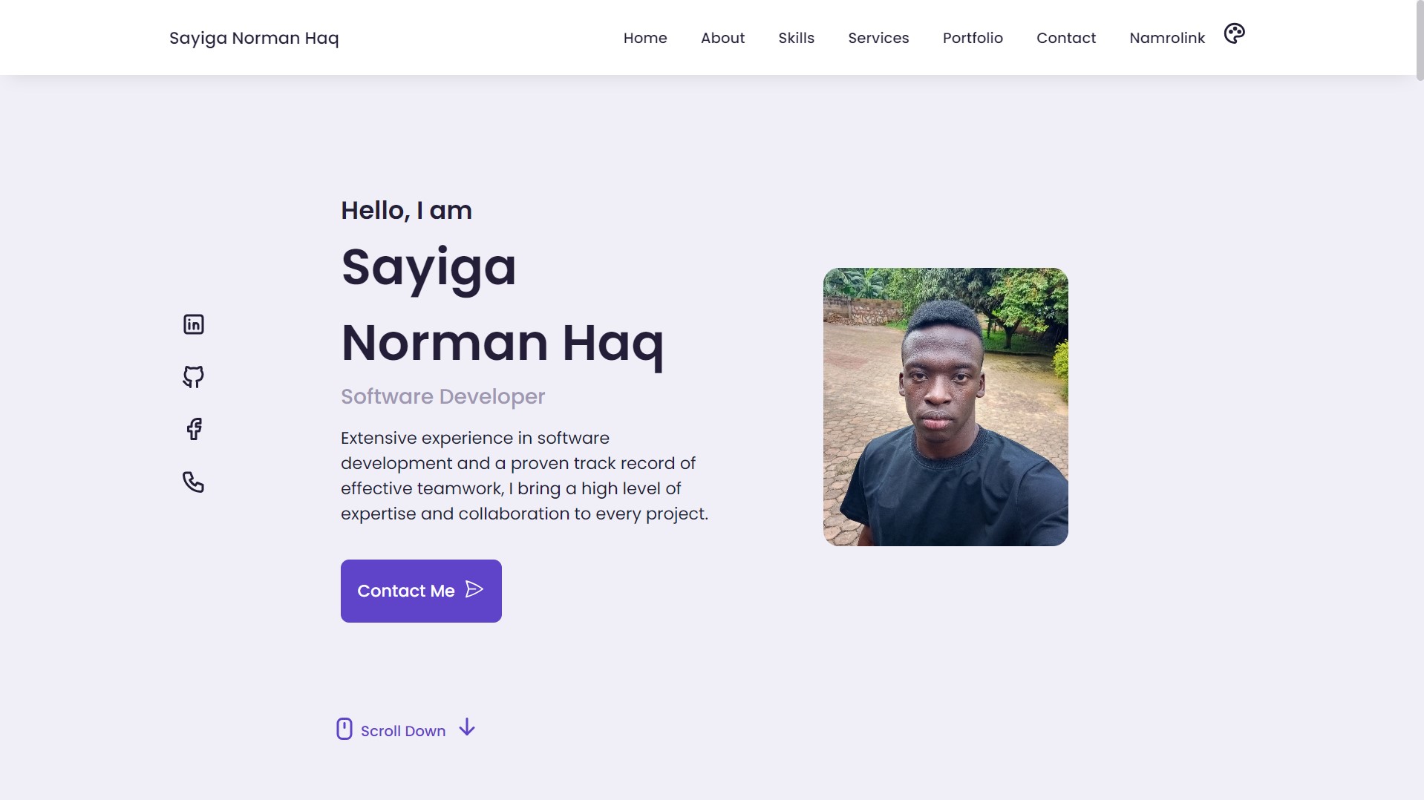Image resolution: width=1424 pixels, height=800 pixels.
Task: Go to the Home nav item
Action: pos(645,38)
